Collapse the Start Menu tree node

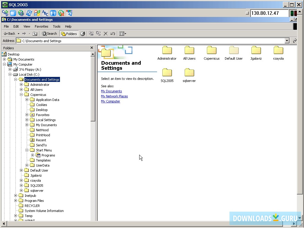[27, 150]
